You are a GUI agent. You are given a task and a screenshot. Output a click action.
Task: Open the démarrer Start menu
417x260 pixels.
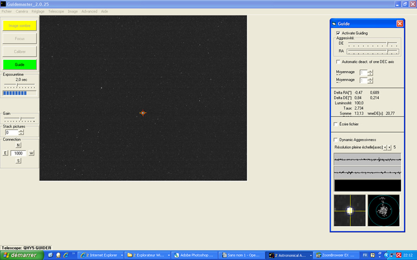point(22,255)
